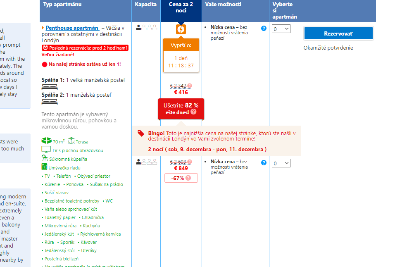Image resolution: width=414 pixels, height=267 pixels.
Task: Click question mark in the -67% badge
Action: point(188,178)
